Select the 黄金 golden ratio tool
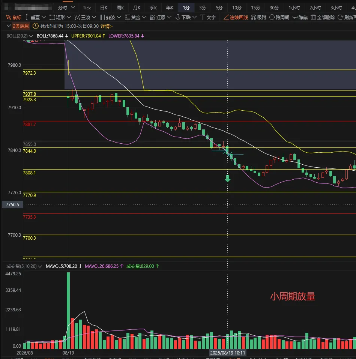 point(132,17)
